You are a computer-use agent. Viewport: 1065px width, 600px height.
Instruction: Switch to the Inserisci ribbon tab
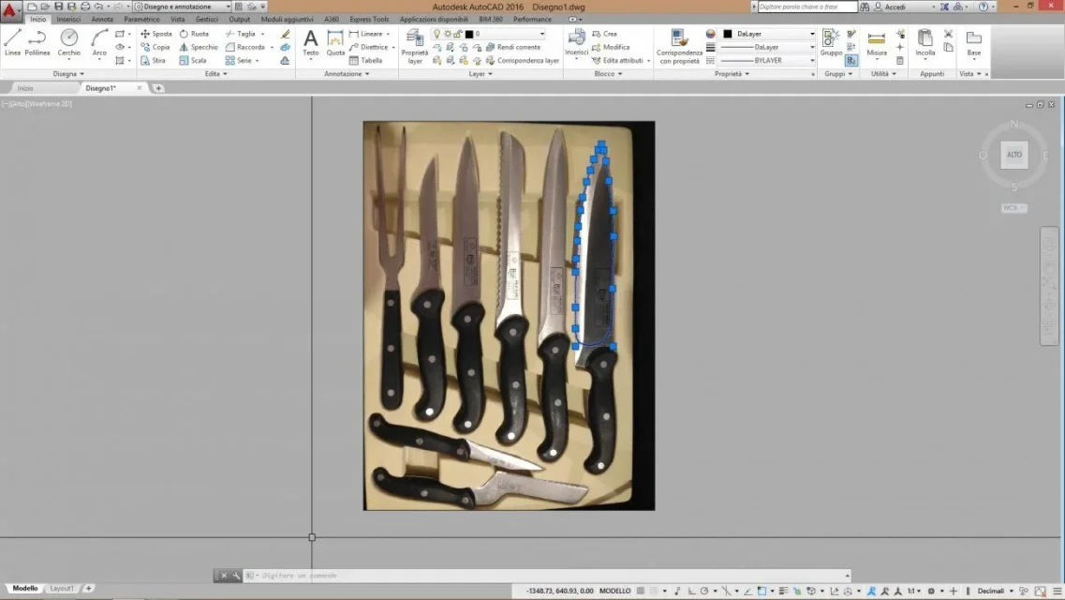click(x=68, y=19)
